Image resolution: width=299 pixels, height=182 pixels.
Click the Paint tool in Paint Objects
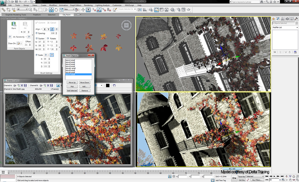tap(13, 25)
